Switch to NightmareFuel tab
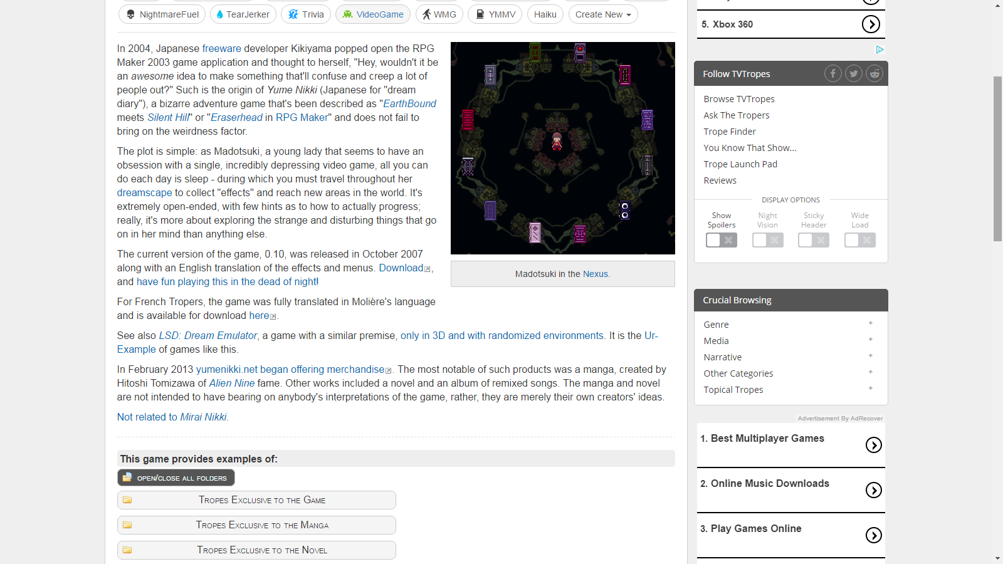 coord(162,14)
